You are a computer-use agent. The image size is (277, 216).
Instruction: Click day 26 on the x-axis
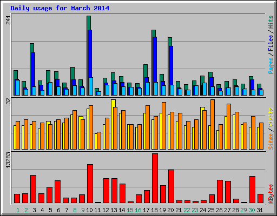(219, 210)
